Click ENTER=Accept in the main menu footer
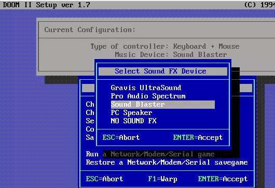 point(223,179)
